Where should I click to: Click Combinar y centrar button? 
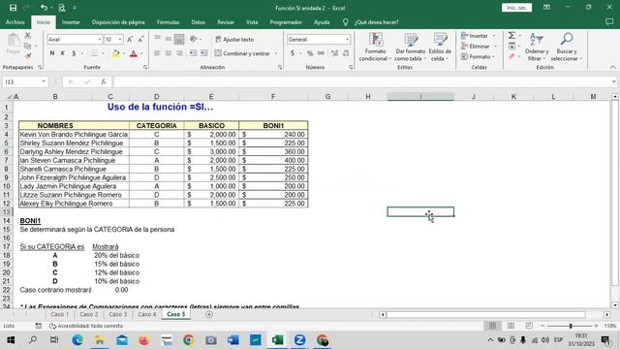click(242, 53)
